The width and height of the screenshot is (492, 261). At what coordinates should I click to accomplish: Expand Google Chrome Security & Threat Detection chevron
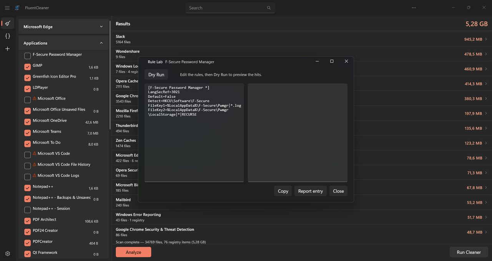pos(486,232)
